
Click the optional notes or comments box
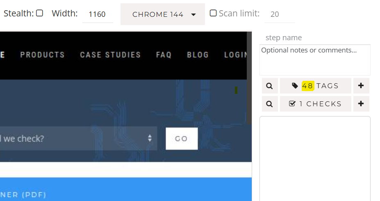pos(315,60)
